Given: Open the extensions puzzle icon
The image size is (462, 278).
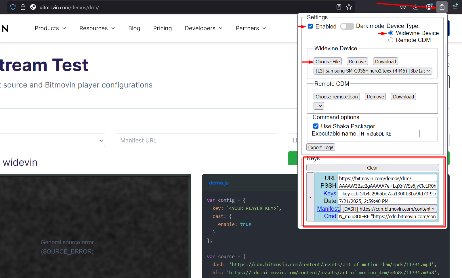Looking at the screenshot, I should 442,7.
